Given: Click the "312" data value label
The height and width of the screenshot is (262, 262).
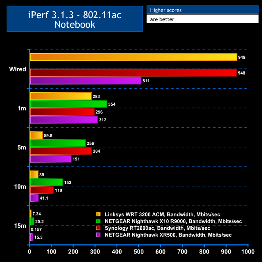Looking at the screenshot, I should coord(102,120).
